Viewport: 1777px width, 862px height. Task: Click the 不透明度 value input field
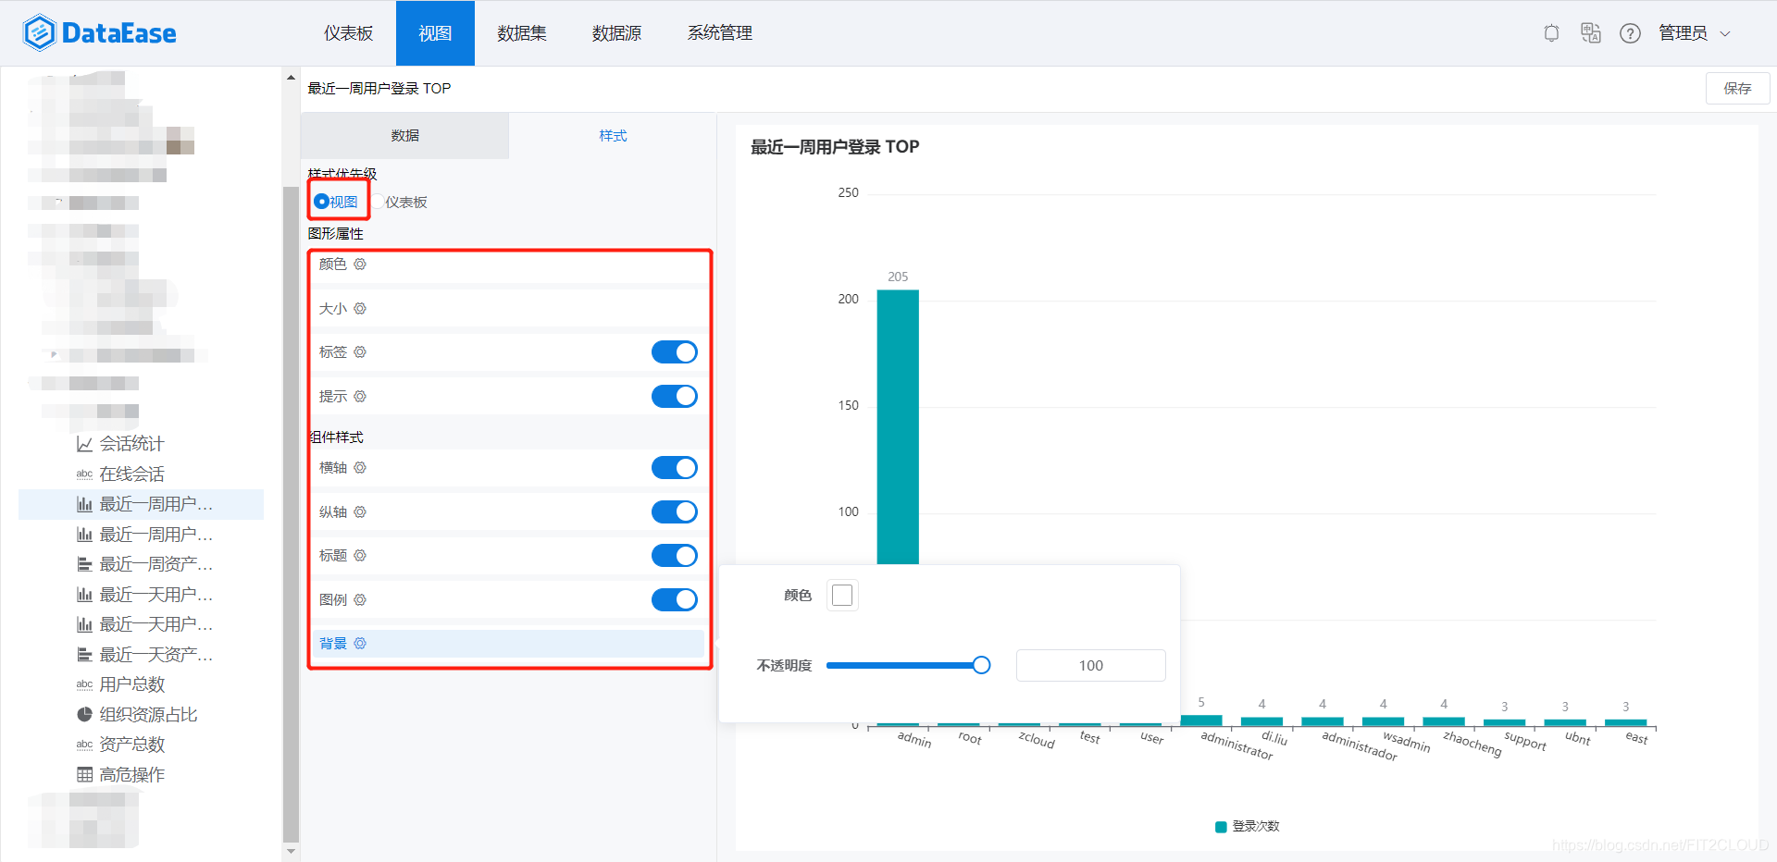point(1090,666)
